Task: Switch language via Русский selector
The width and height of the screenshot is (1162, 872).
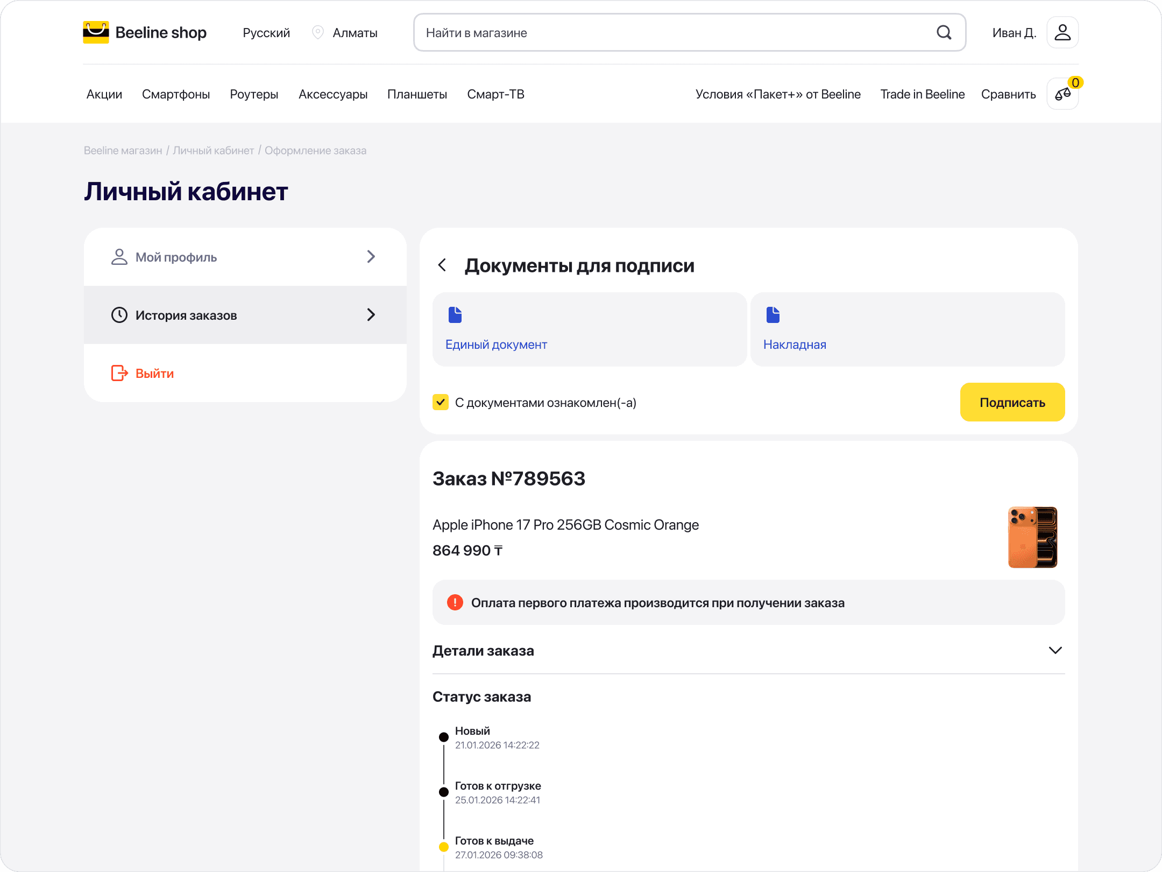Action: [x=266, y=33]
